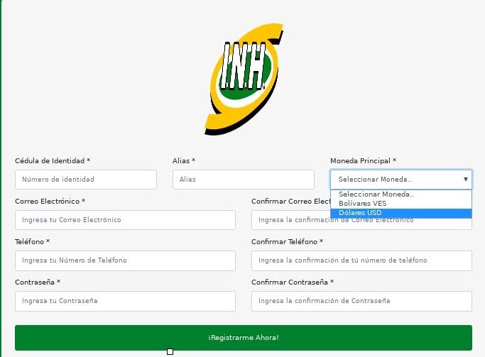
Task: Submit with ¡Registrarme Ahora! button
Action: [x=244, y=338]
